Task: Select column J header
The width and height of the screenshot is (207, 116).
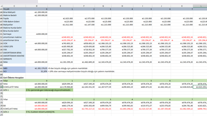Action: tap(161, 6)
